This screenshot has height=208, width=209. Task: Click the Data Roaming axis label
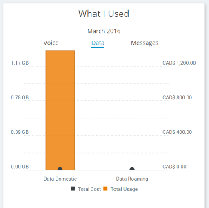tap(132, 179)
